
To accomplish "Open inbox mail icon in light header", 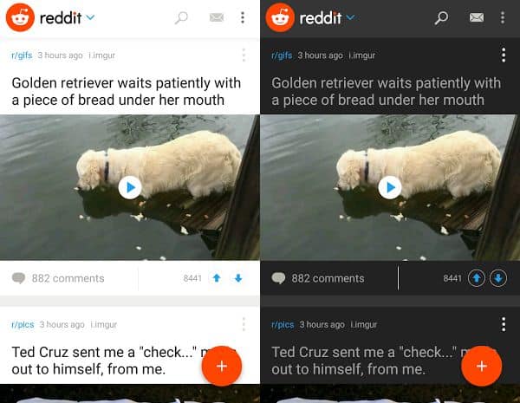I will click(217, 17).
